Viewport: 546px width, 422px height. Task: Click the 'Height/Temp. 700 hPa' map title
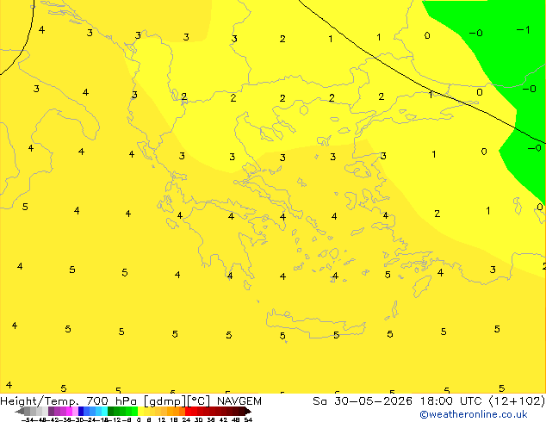pyautogui.click(x=68, y=401)
